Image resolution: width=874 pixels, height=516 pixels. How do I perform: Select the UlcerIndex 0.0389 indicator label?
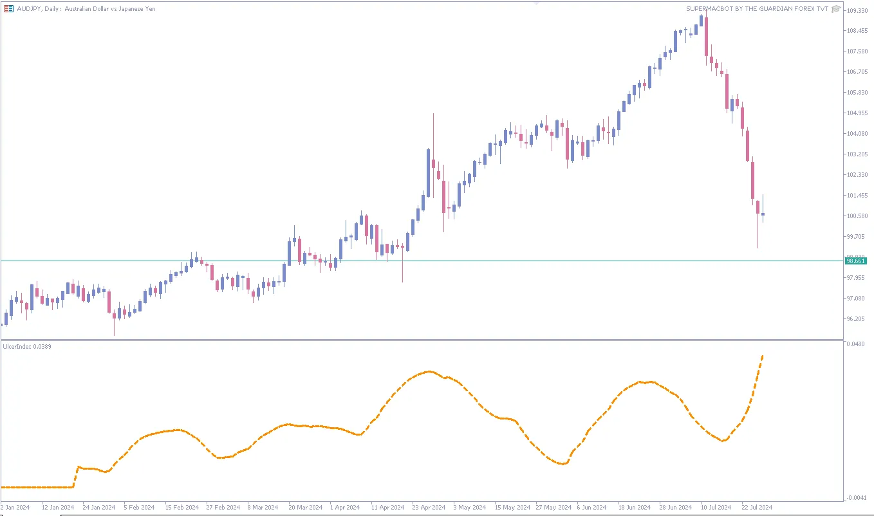pos(27,347)
